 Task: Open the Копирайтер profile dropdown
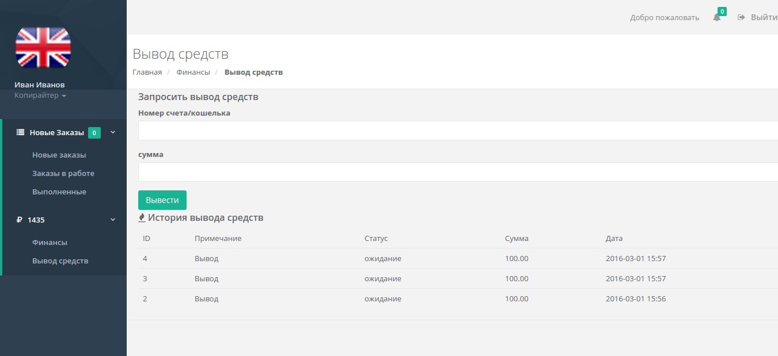40,95
